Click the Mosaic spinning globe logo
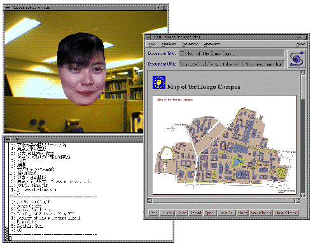313x245 pixels. pos(297,59)
